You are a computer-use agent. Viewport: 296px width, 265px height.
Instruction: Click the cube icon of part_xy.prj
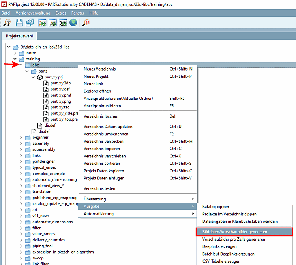point(40,77)
